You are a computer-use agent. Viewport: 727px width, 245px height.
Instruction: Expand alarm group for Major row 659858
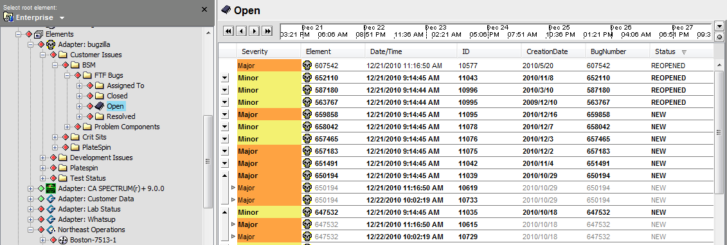[x=225, y=114]
